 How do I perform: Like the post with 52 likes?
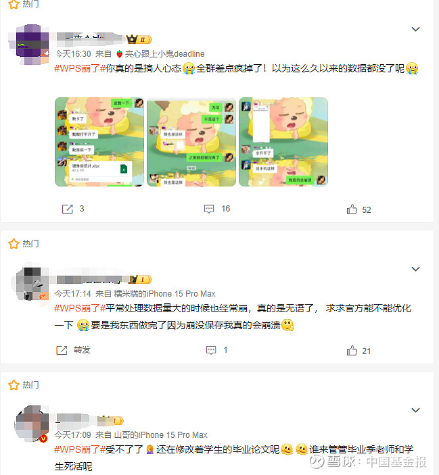click(352, 209)
